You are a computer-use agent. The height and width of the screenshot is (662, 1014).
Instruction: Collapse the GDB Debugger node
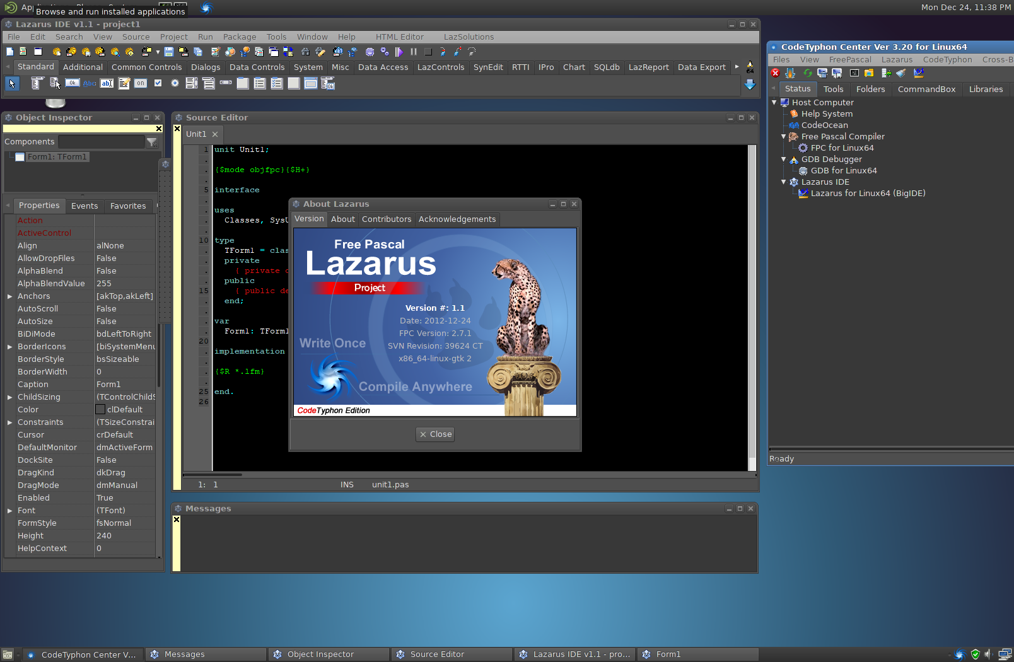point(784,159)
